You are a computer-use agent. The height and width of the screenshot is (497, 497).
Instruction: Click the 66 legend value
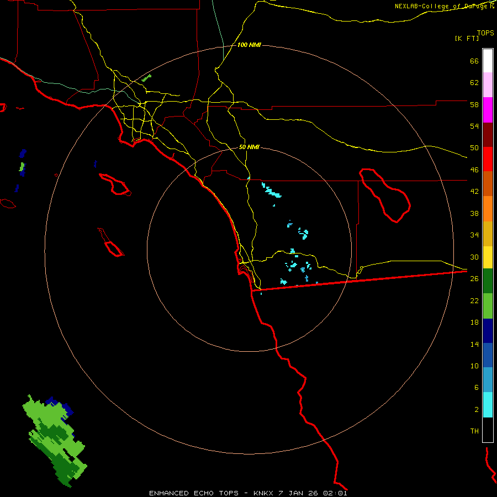click(474, 61)
